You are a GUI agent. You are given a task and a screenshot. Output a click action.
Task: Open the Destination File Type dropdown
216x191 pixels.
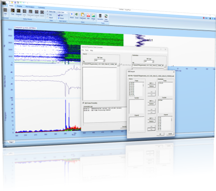point(149,62)
